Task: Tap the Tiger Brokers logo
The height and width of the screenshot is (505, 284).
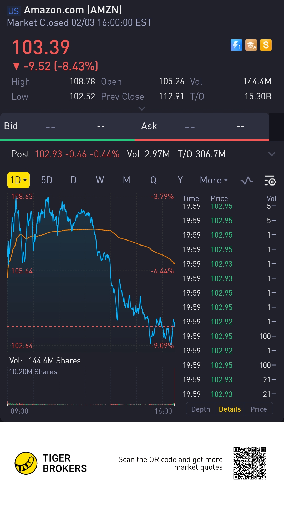Action: coord(26,463)
